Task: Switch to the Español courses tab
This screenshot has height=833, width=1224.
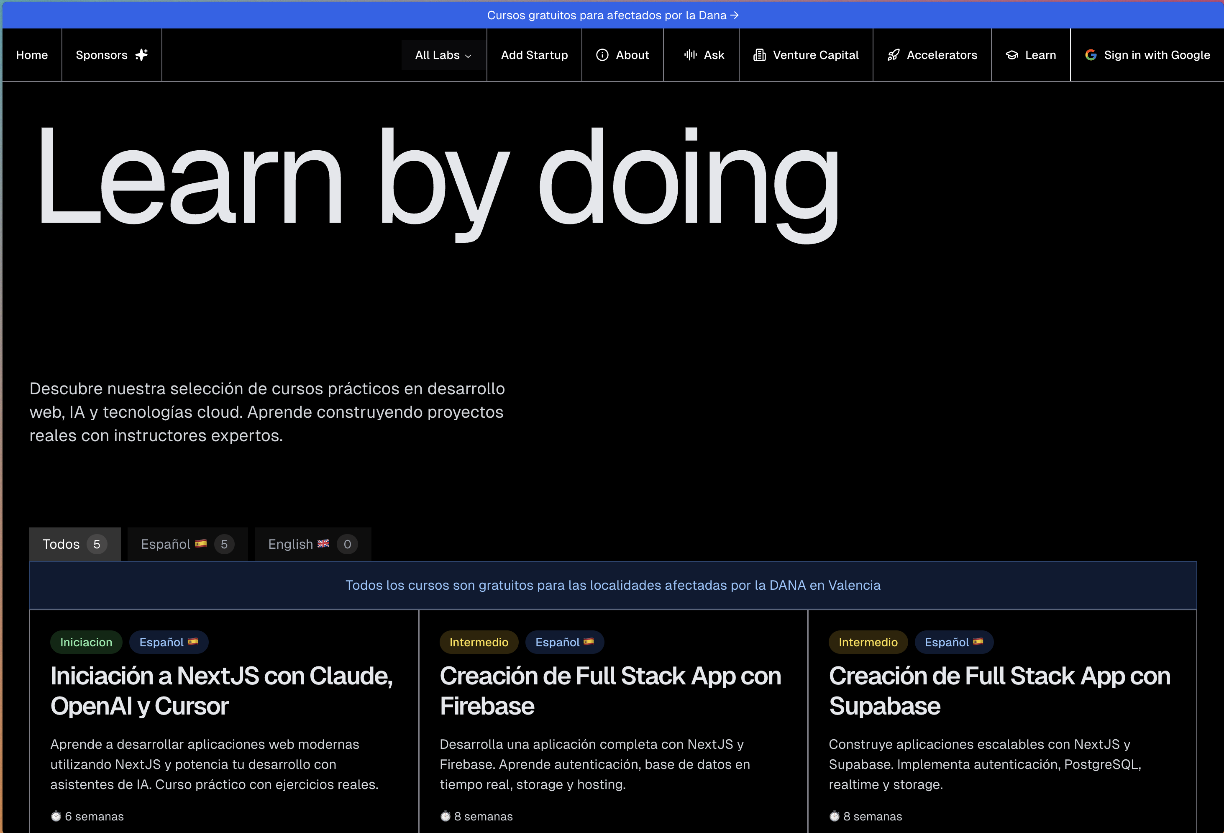Action: pyautogui.click(x=187, y=544)
